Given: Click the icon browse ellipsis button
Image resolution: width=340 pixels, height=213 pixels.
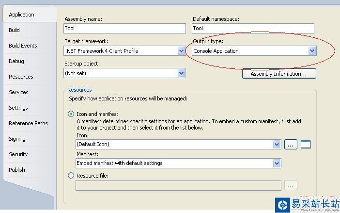Looking at the screenshot, I should pos(291,144).
